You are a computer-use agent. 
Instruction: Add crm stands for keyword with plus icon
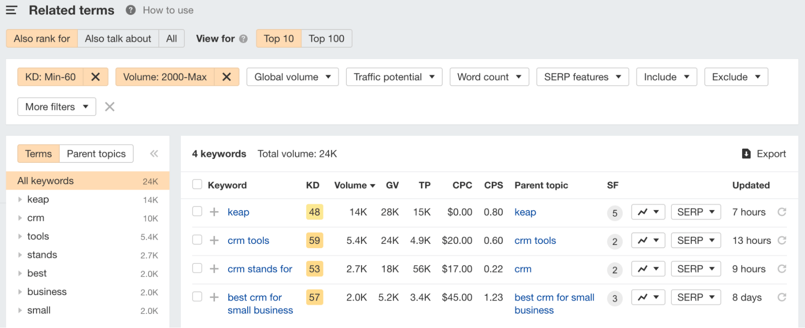pyautogui.click(x=214, y=269)
